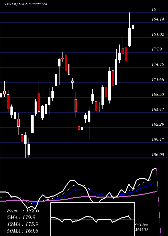
Task: Select the 162.29 price axis label
Action: [158, 124]
